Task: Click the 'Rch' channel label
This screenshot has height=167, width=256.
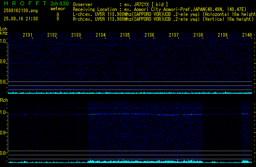Action: [4, 100]
